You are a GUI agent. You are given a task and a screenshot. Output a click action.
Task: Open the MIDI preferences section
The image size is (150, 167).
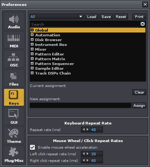14,40
